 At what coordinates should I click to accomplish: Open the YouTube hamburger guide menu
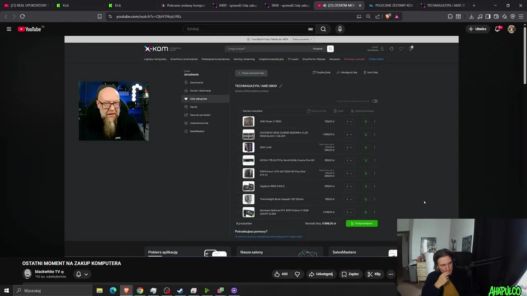(9, 29)
